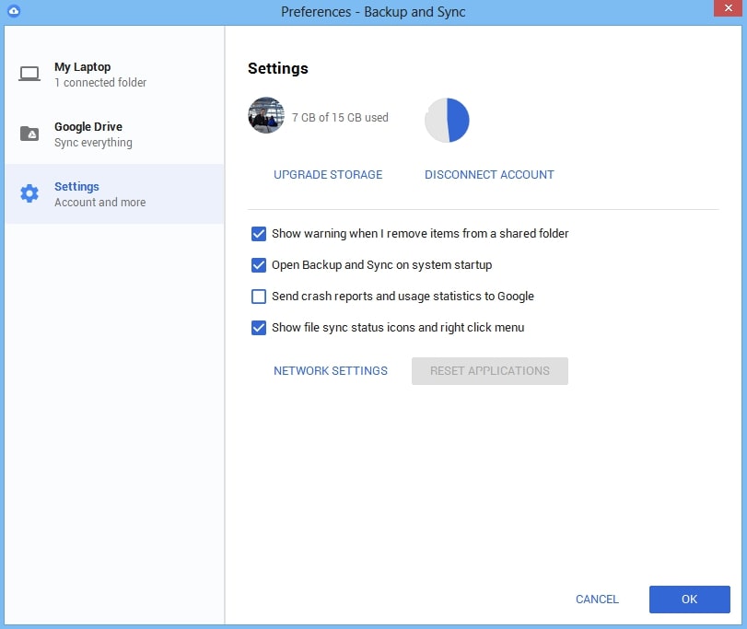
Task: Toggle file sync status icons option
Action: (259, 327)
